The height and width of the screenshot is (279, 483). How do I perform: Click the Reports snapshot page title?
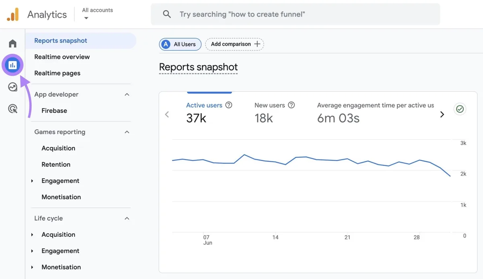(x=198, y=67)
